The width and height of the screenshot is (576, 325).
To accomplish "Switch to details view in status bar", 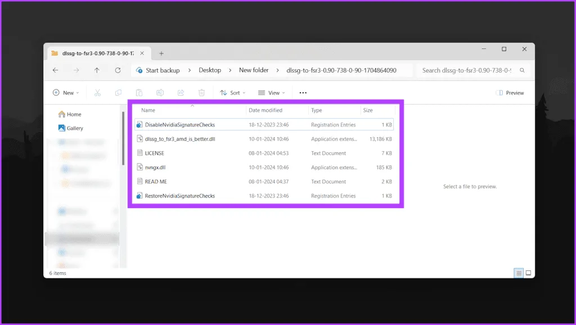I will coord(518,273).
